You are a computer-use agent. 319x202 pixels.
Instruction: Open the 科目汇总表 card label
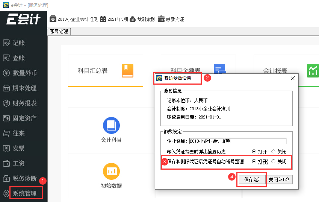coord(92,71)
